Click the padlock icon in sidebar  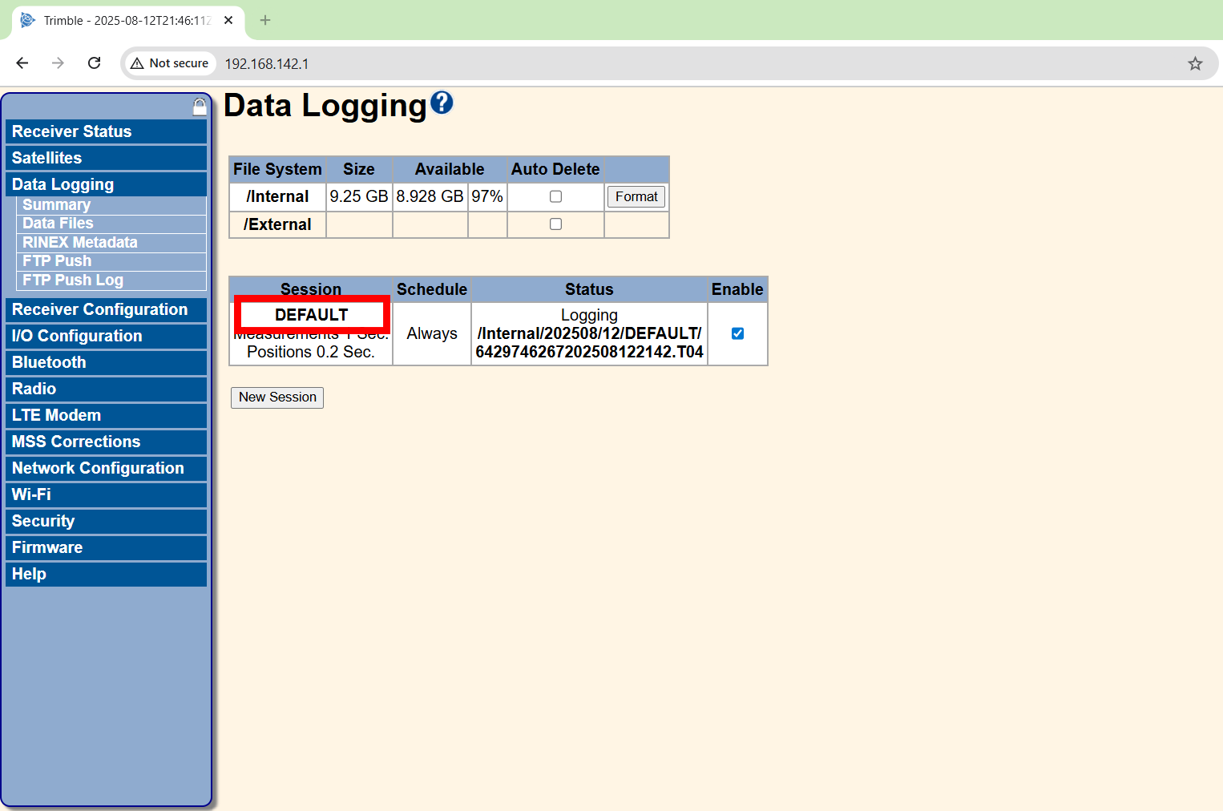(200, 107)
